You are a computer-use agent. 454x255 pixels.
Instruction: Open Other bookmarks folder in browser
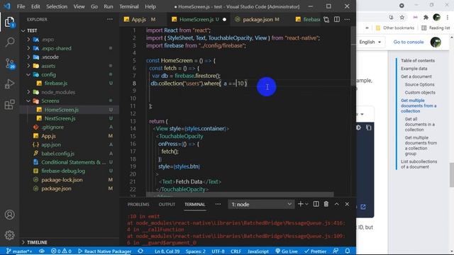395,28
